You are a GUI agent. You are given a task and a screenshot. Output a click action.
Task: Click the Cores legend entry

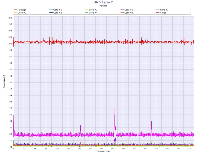(161, 13)
